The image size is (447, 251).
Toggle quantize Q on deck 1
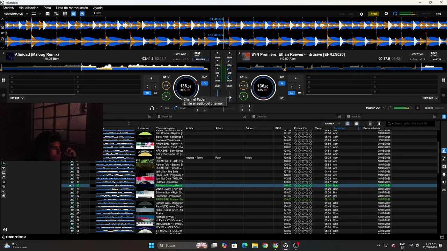coord(205,83)
